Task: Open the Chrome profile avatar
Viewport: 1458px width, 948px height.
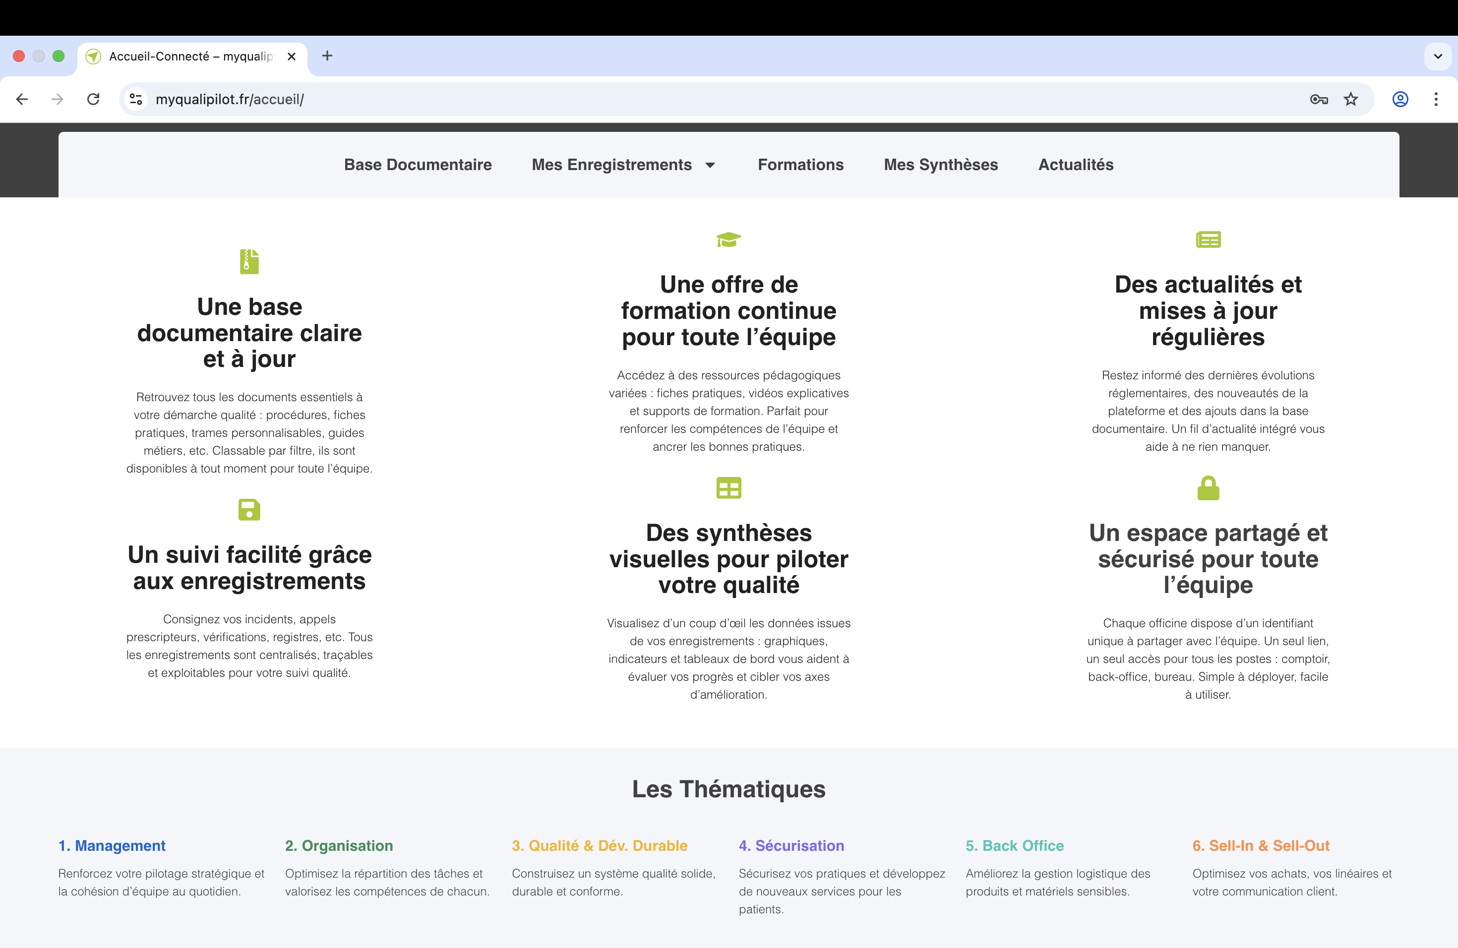Action: point(1400,99)
